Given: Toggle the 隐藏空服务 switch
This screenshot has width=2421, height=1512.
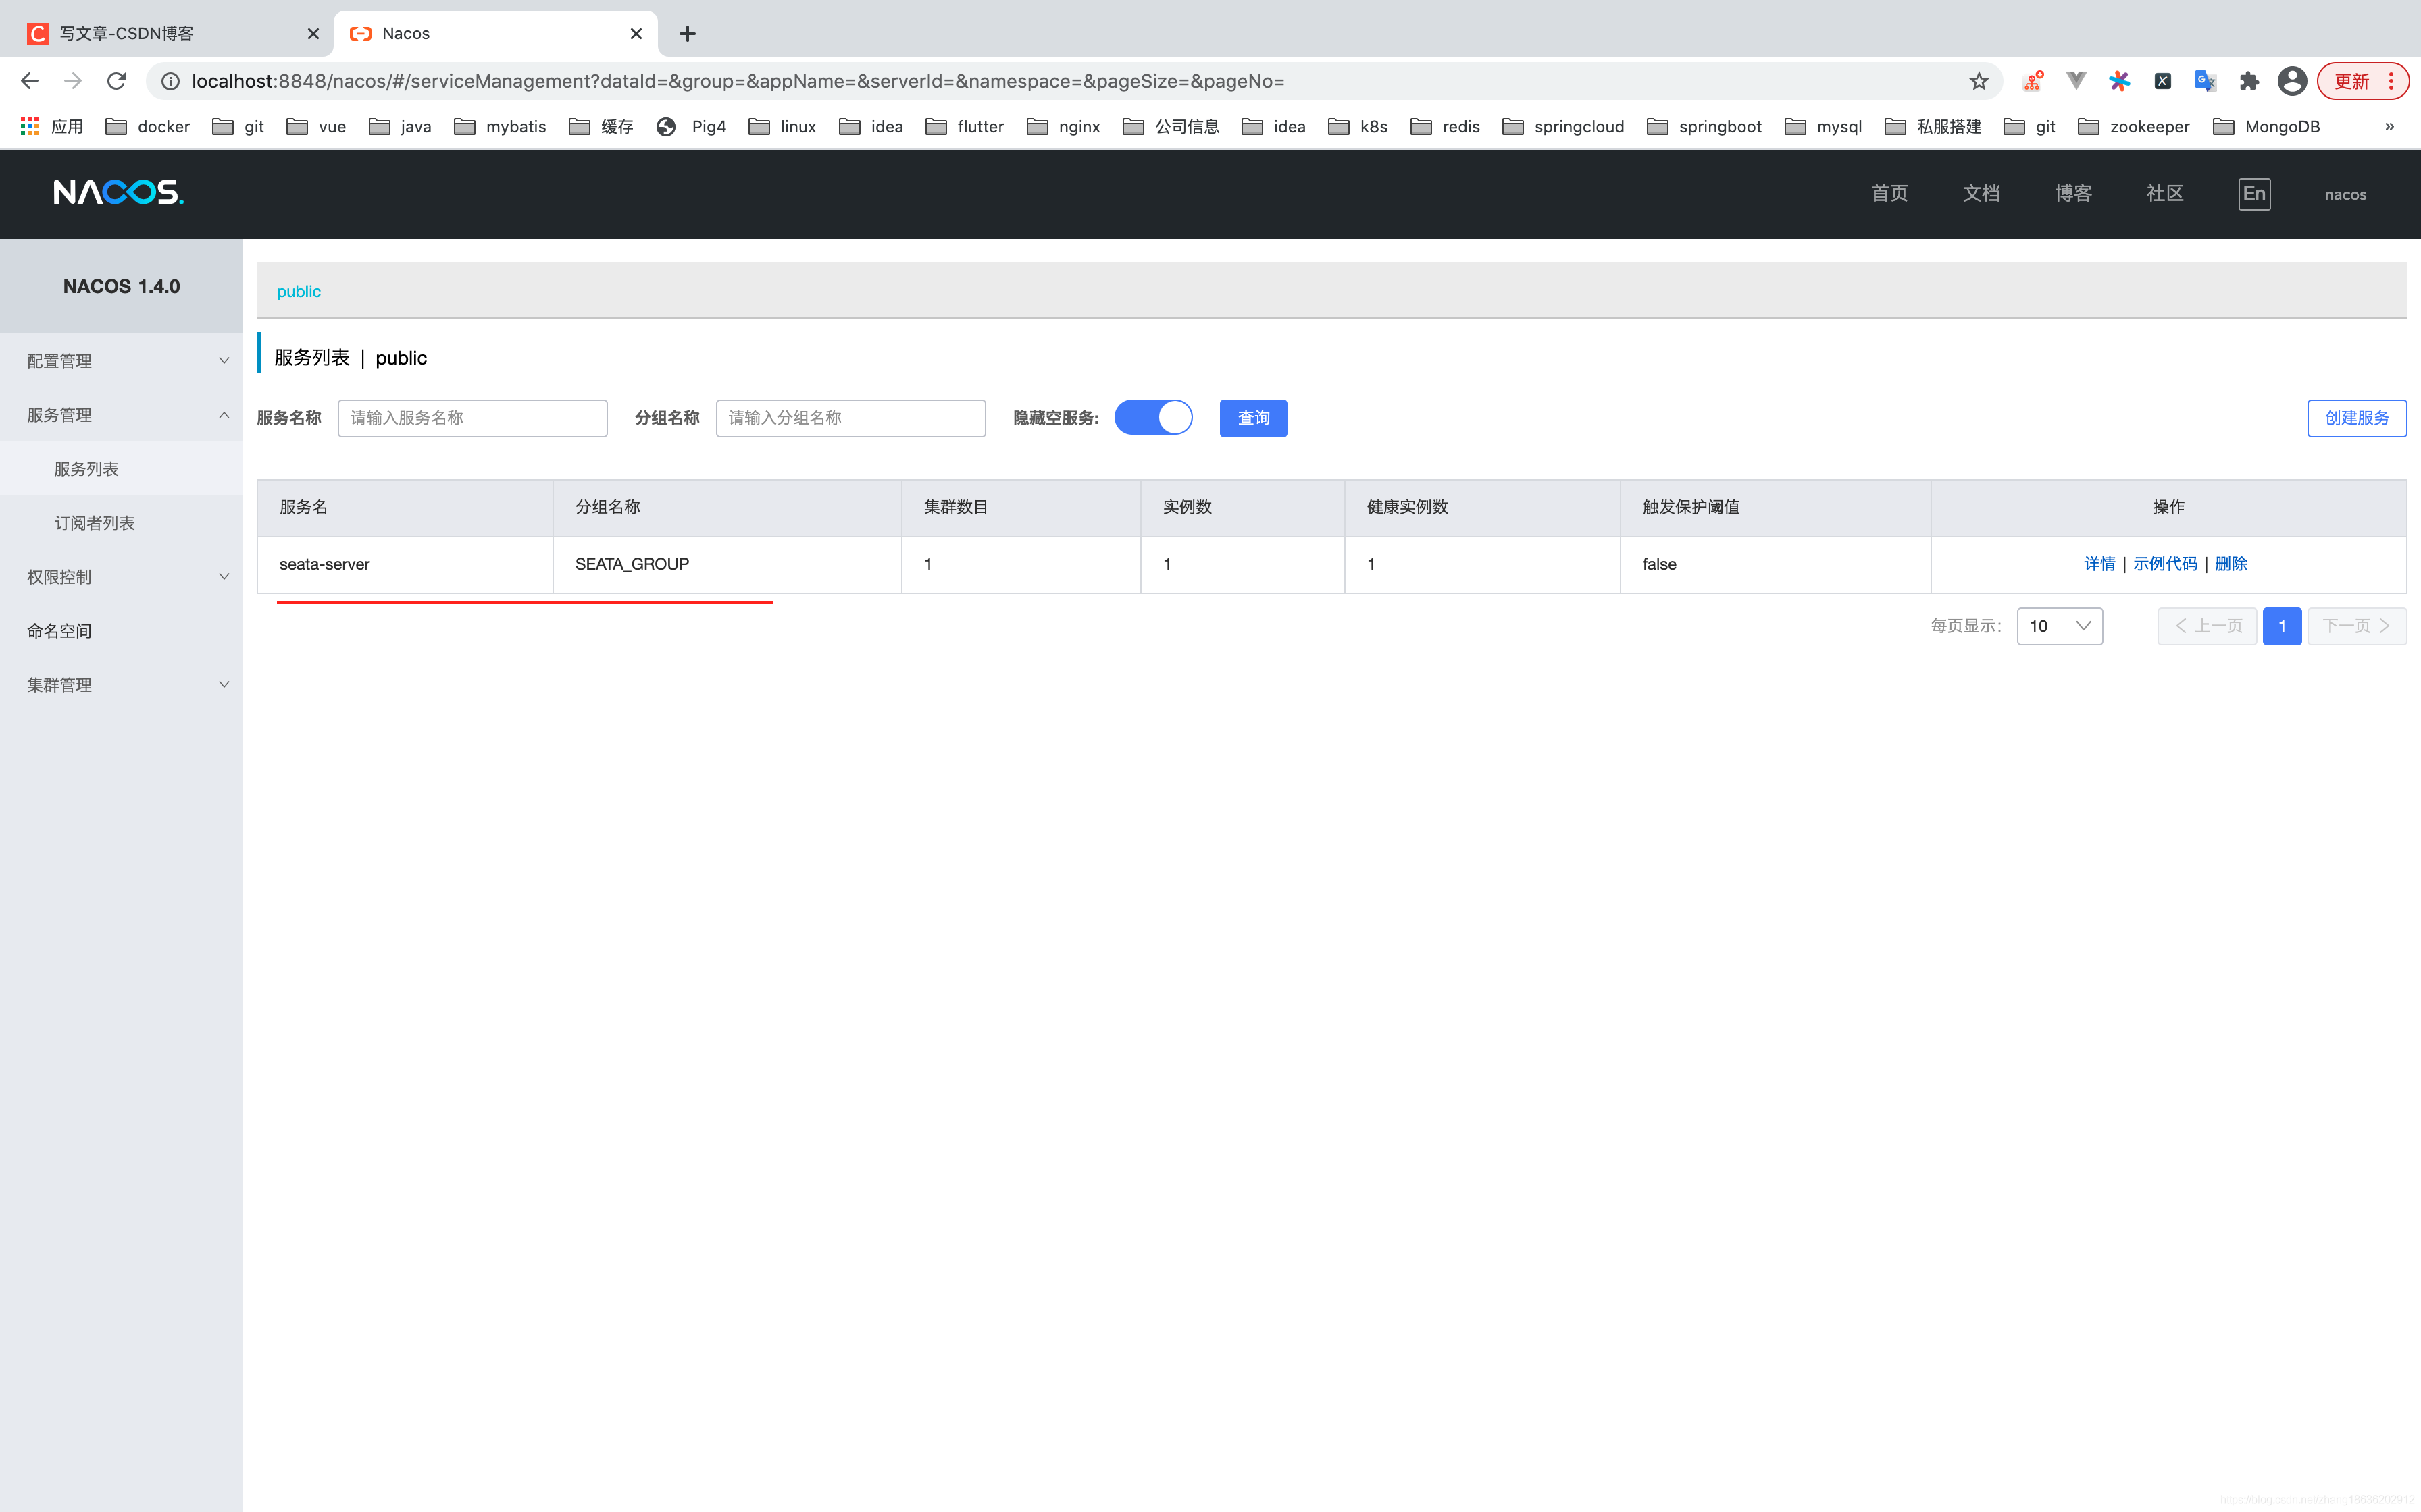Looking at the screenshot, I should point(1154,418).
